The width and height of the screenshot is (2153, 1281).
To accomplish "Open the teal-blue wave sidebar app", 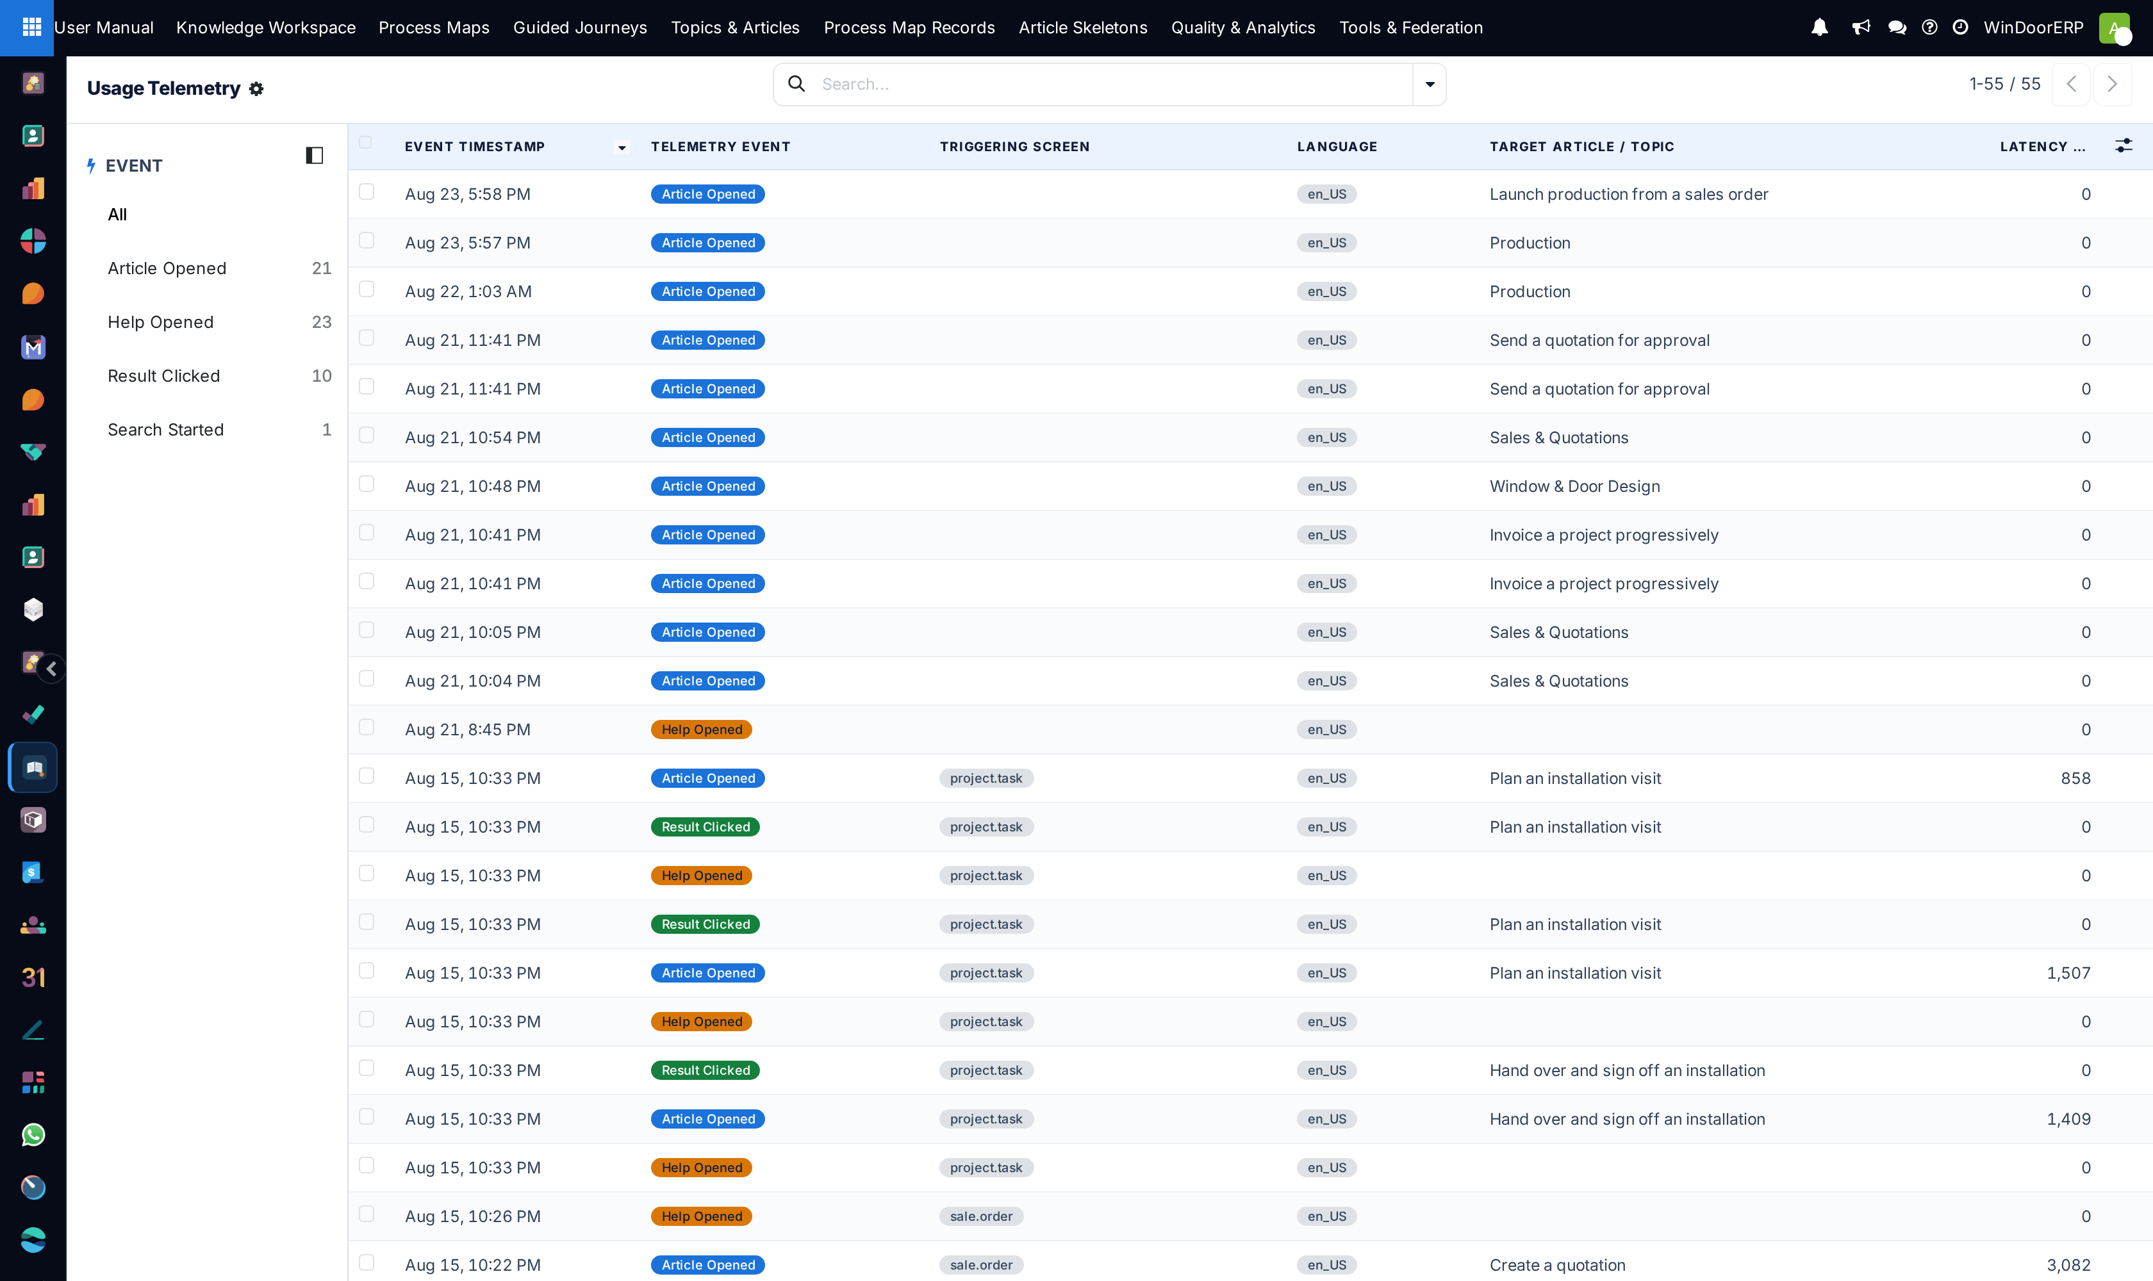I will [x=33, y=1239].
